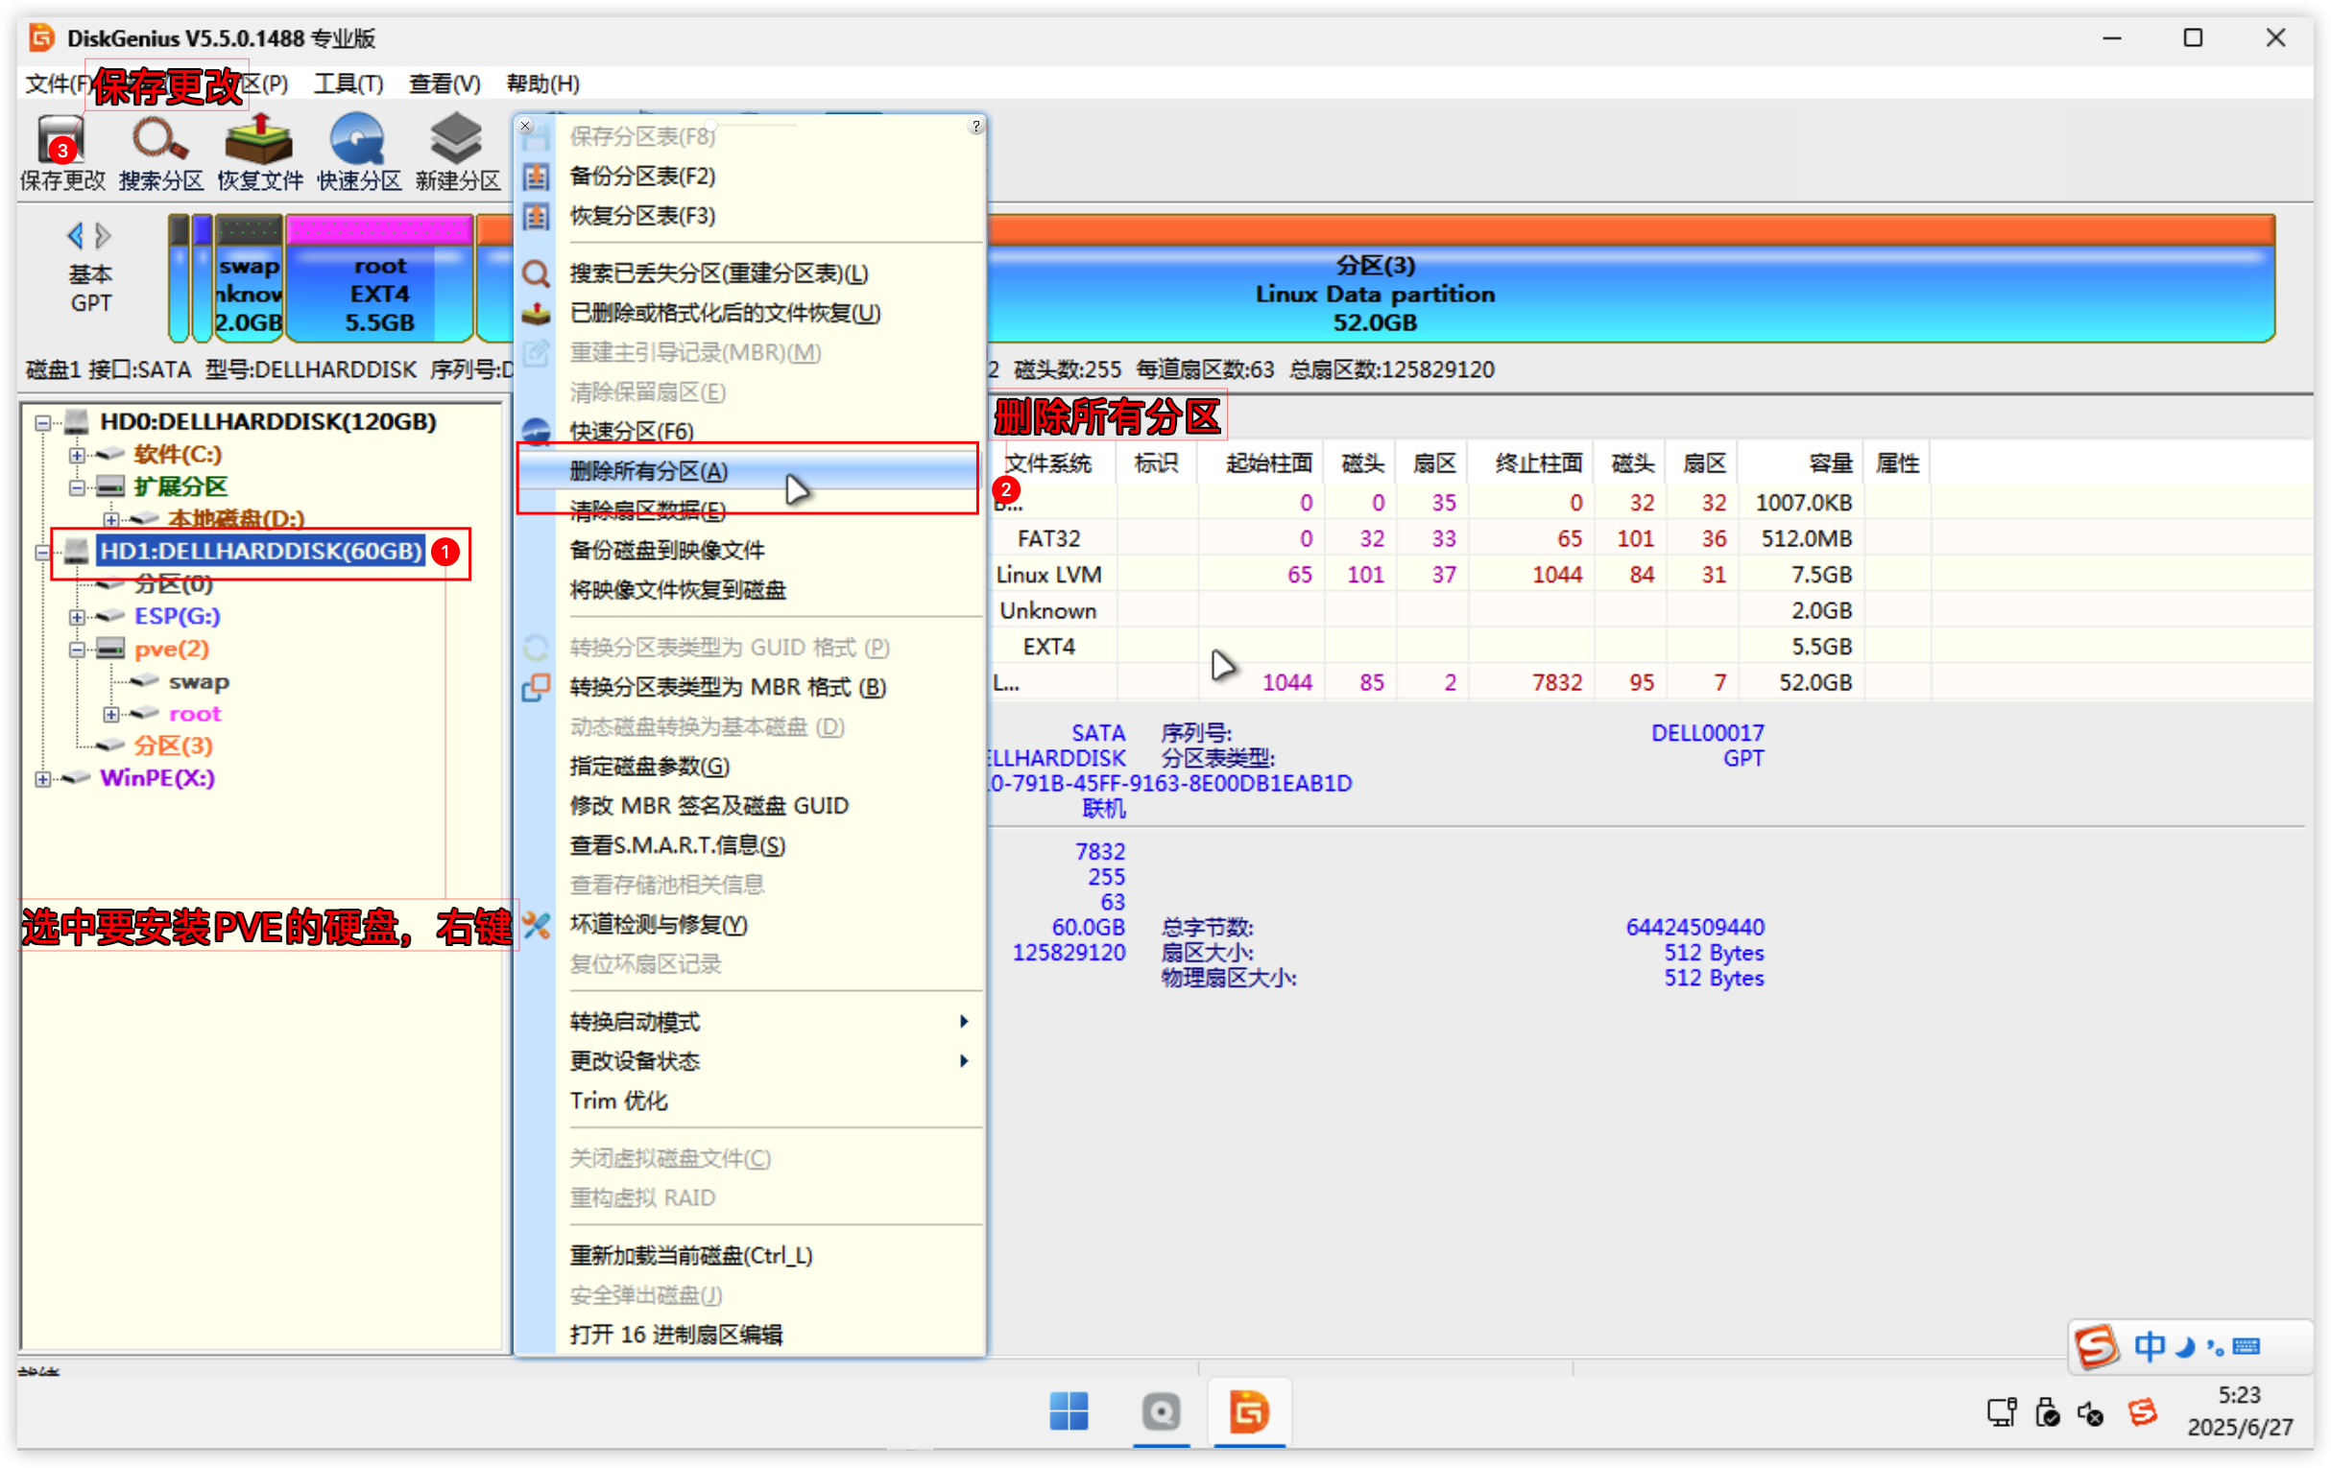2331x1468 pixels.
Task: Select the EXT4 5.5GB table row
Action: coord(1460,648)
